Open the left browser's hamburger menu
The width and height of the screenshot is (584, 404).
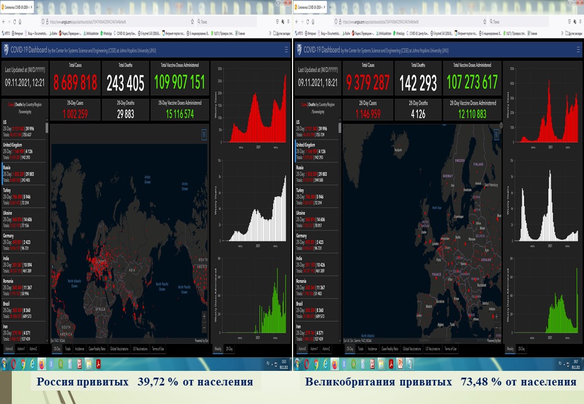click(288, 21)
